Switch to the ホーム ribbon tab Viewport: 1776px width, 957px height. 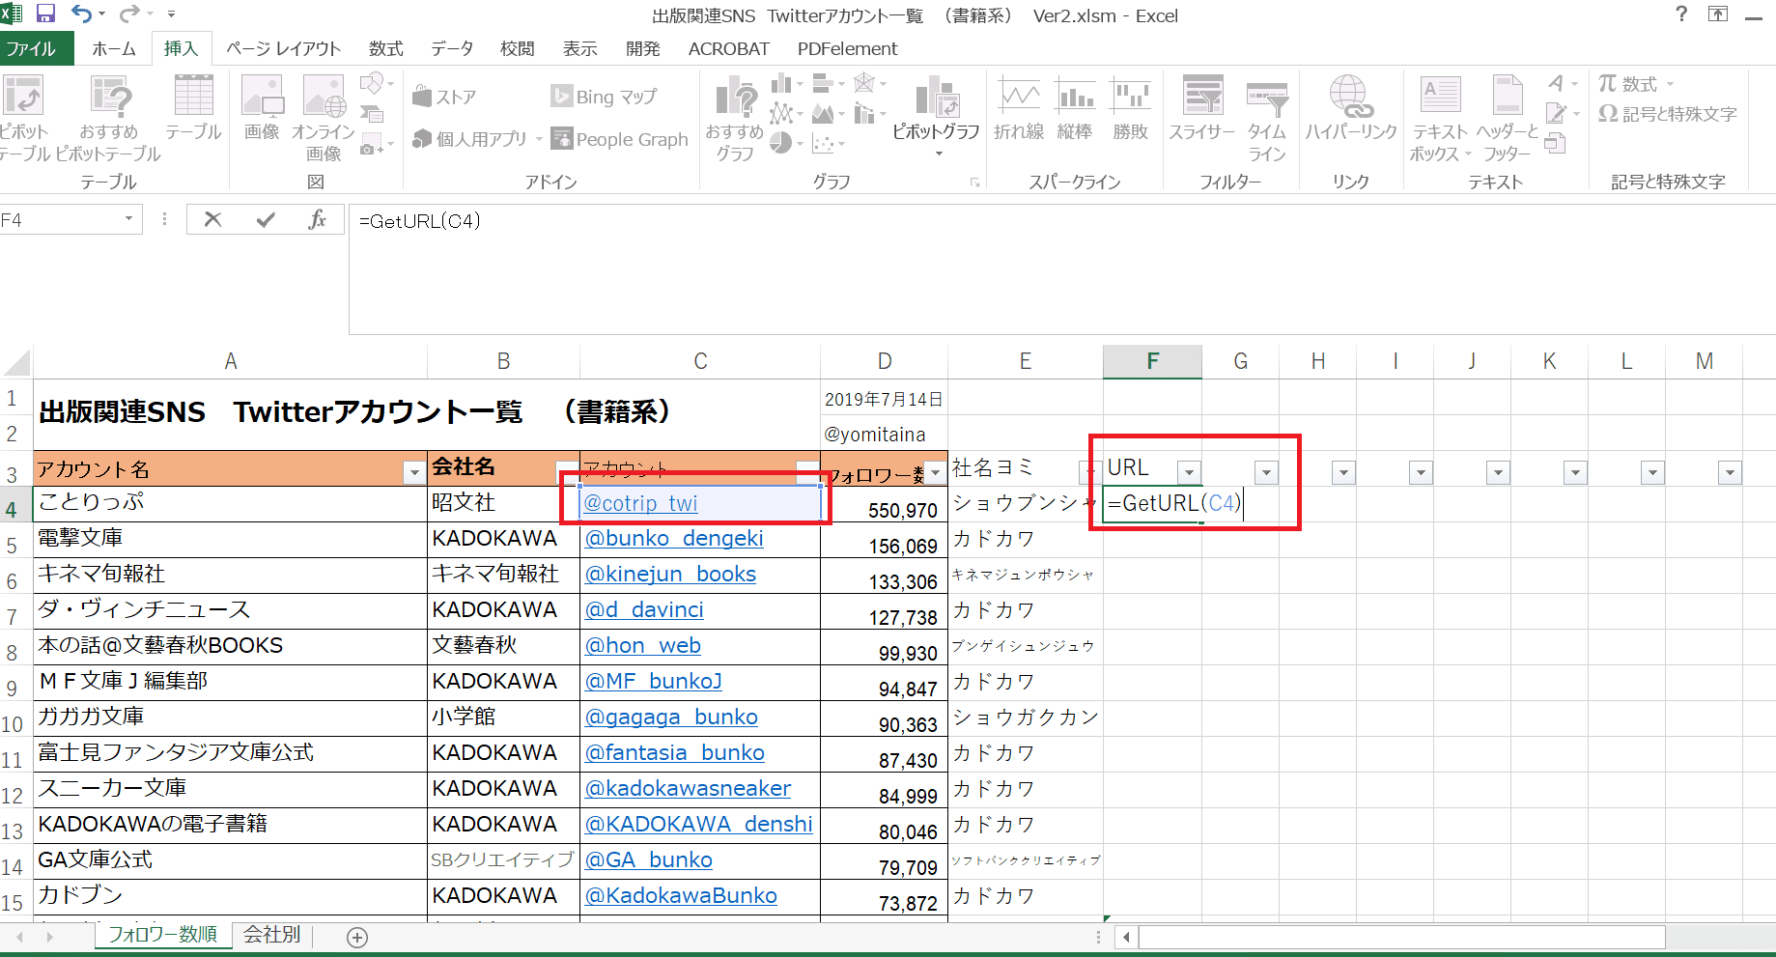point(114,48)
